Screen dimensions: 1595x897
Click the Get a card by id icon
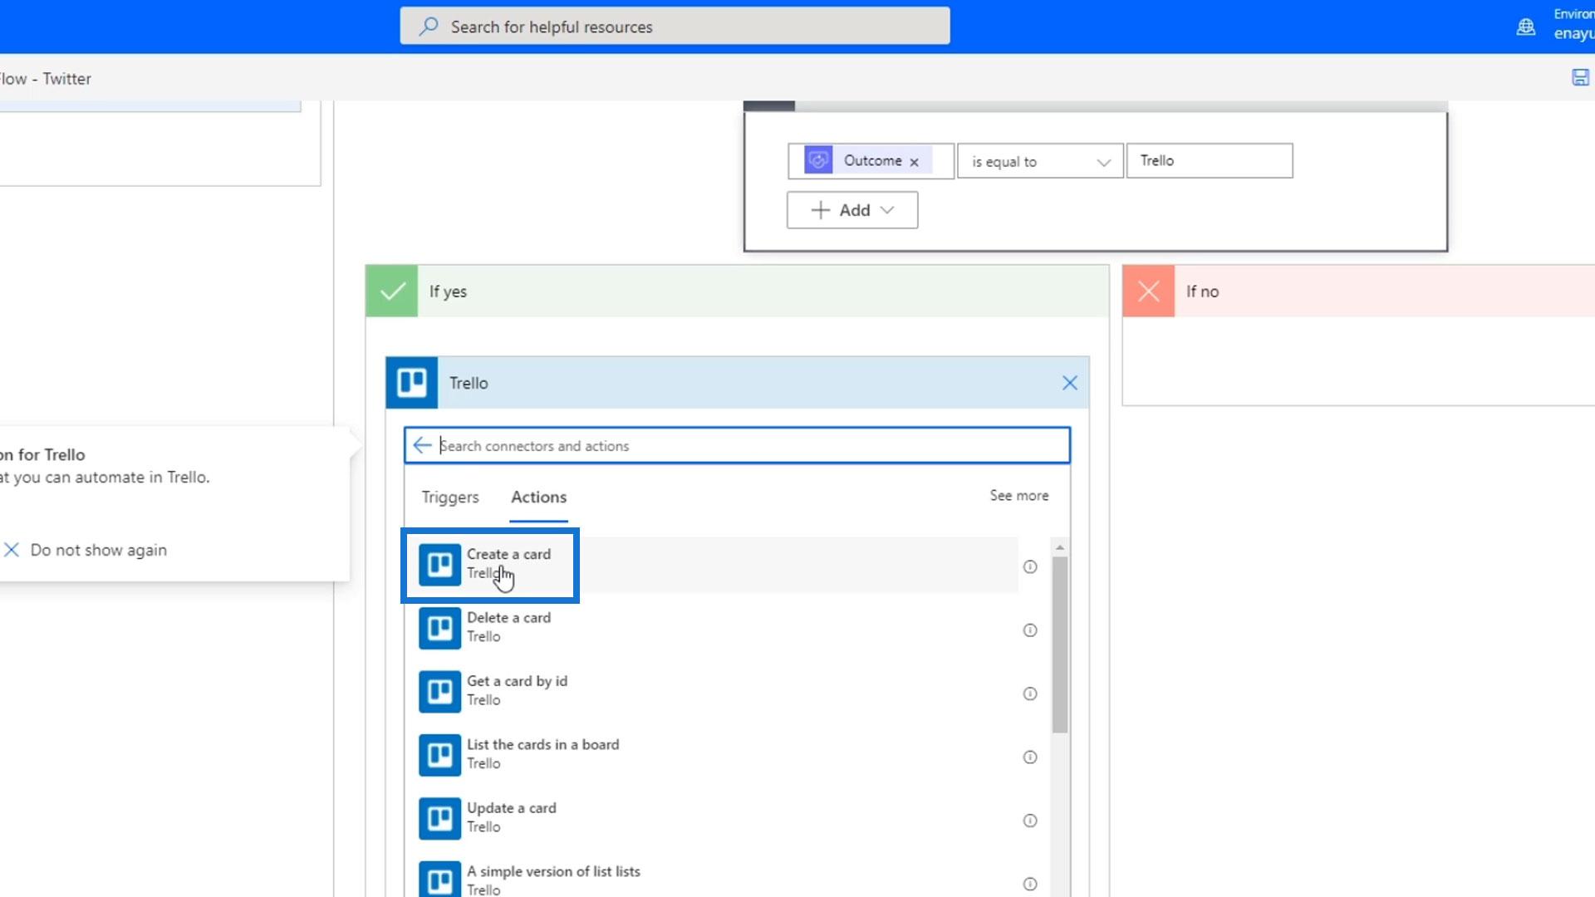439,691
